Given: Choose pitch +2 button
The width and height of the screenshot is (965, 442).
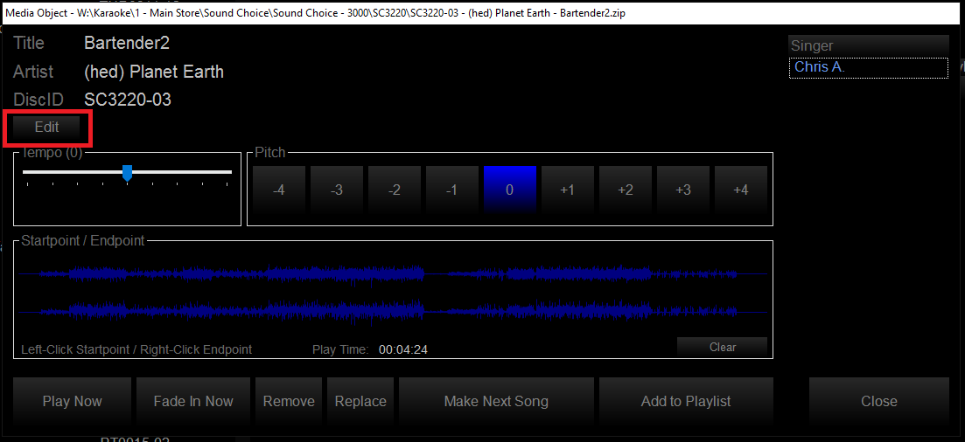Looking at the screenshot, I should click(x=625, y=190).
